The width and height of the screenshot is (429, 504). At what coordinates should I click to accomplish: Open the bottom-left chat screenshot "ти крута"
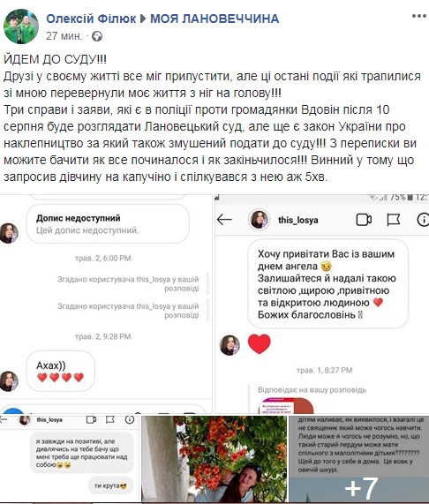[x=70, y=459]
